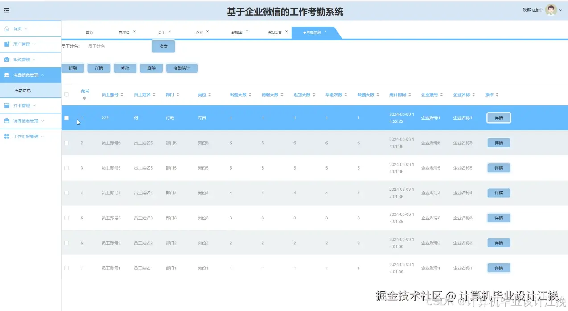Viewport: 568px width, 311px height.
Task: Expand the 请假信息管理 menu chevron
Action: coord(43,121)
